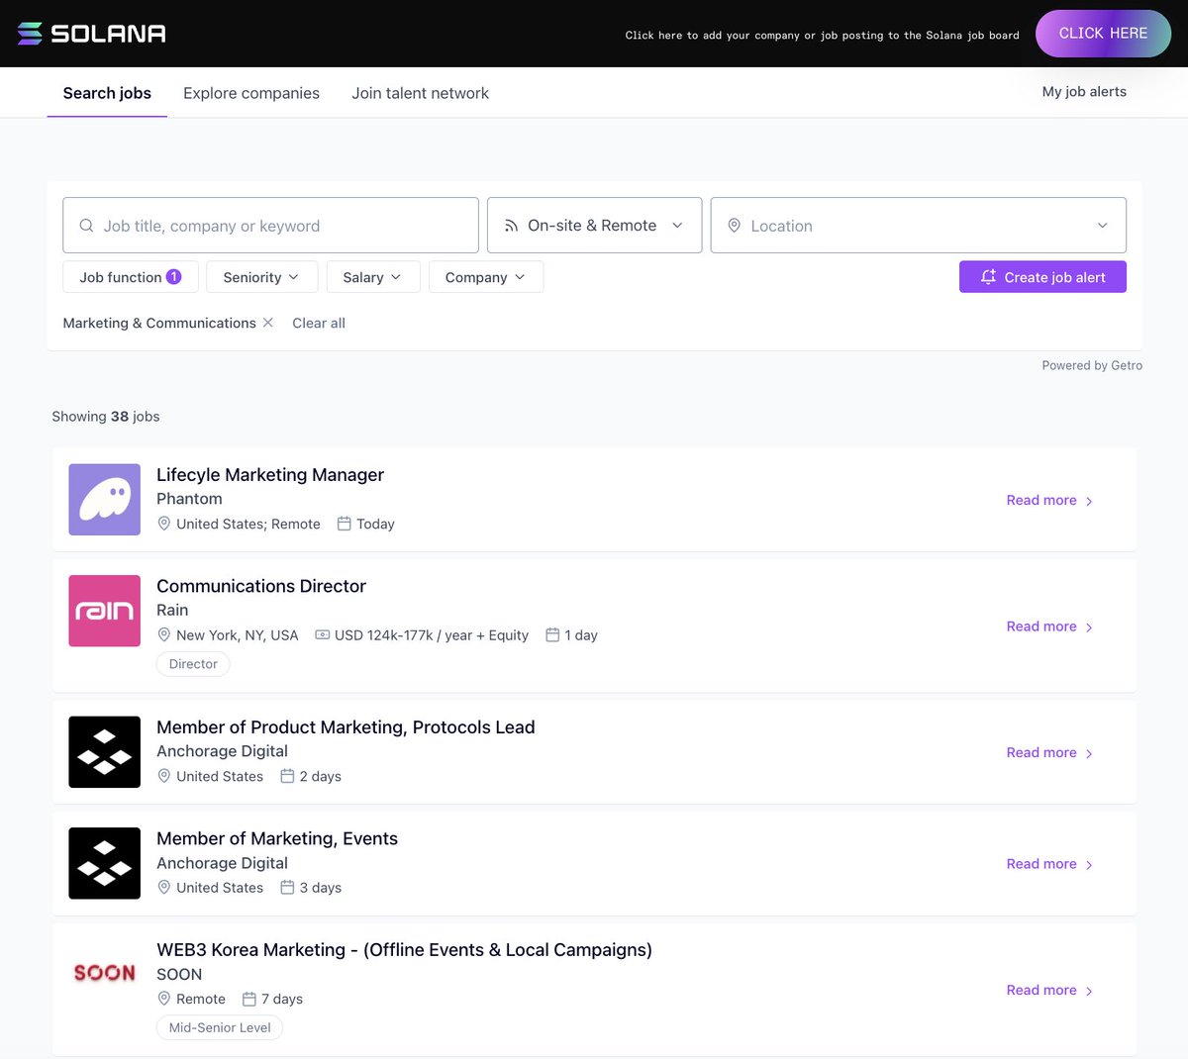Remove the Marketing & Communications filter

268,323
